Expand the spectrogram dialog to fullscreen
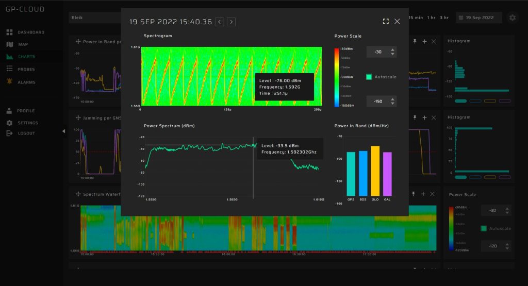Image resolution: width=528 pixels, height=286 pixels. tap(386, 22)
